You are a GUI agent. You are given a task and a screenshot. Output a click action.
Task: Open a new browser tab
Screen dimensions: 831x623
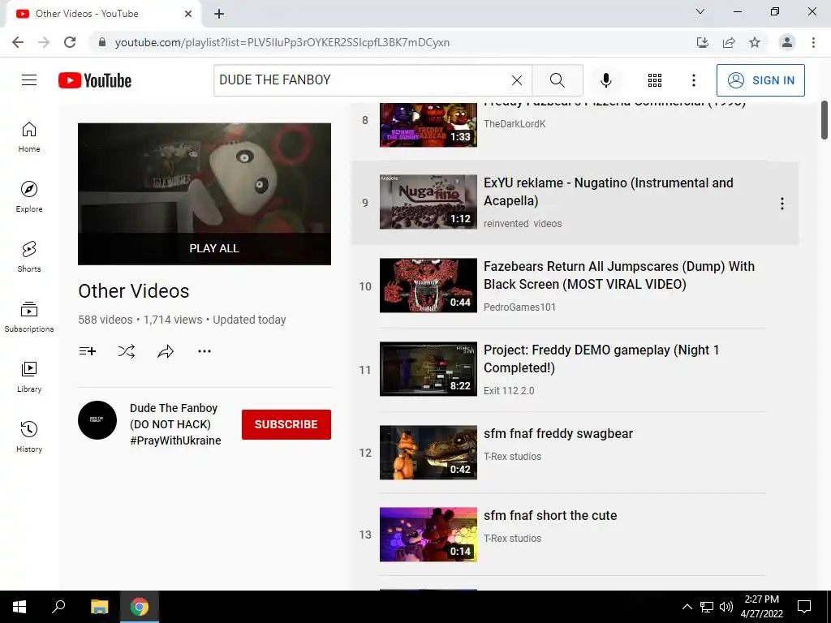(x=219, y=14)
